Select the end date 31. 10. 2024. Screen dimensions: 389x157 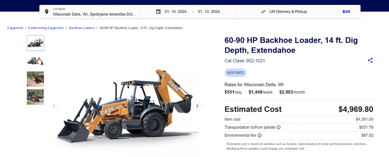209,12
